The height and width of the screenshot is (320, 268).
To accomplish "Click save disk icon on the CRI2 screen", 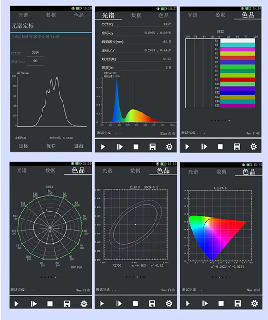I will 237,146.
